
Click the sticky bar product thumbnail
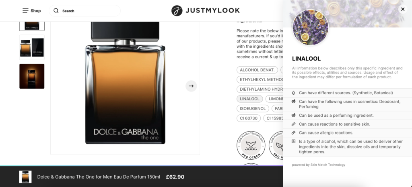tap(25, 177)
